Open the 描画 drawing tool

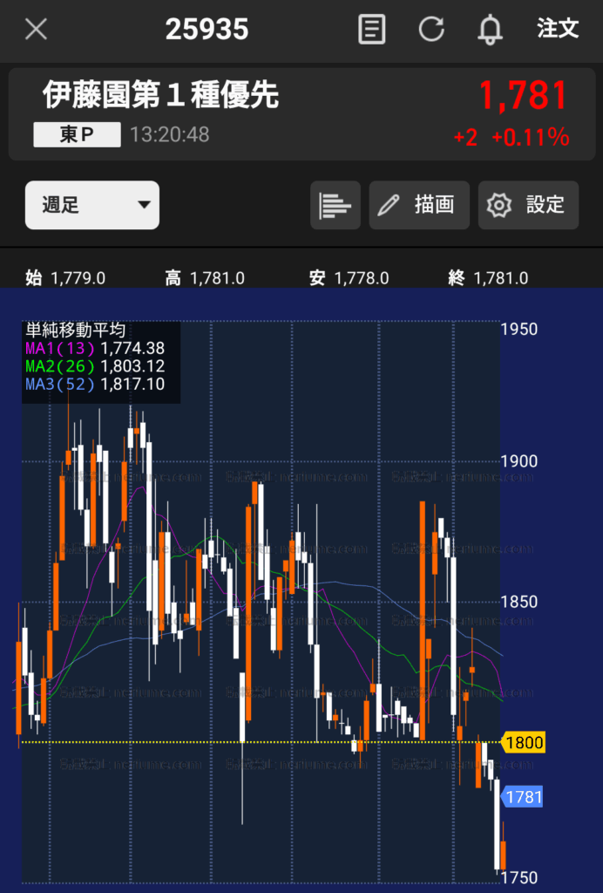419,205
